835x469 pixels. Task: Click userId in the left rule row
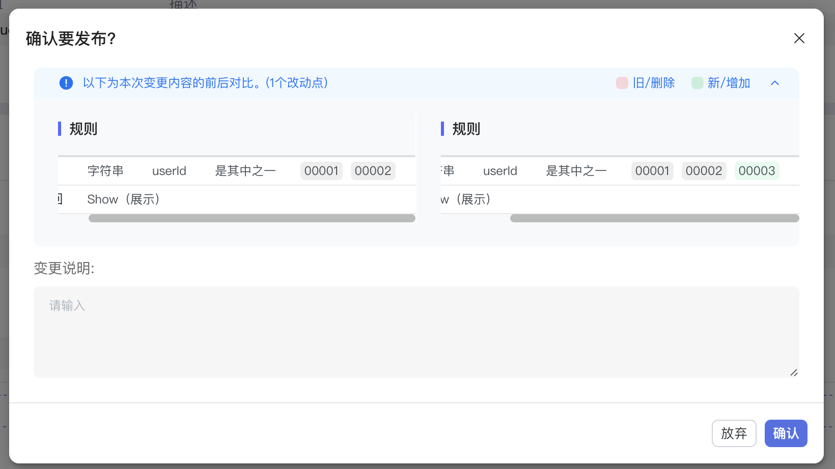[169, 171]
